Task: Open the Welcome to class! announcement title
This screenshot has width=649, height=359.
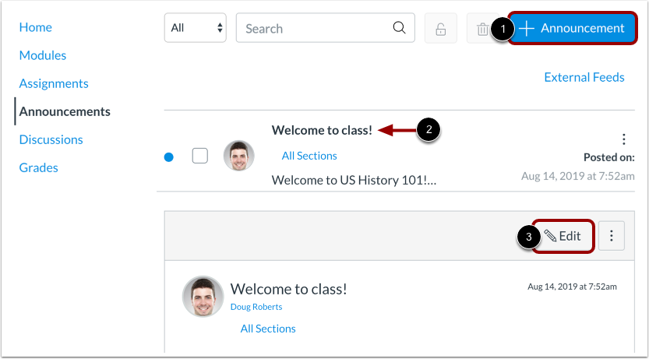Action: tap(322, 130)
